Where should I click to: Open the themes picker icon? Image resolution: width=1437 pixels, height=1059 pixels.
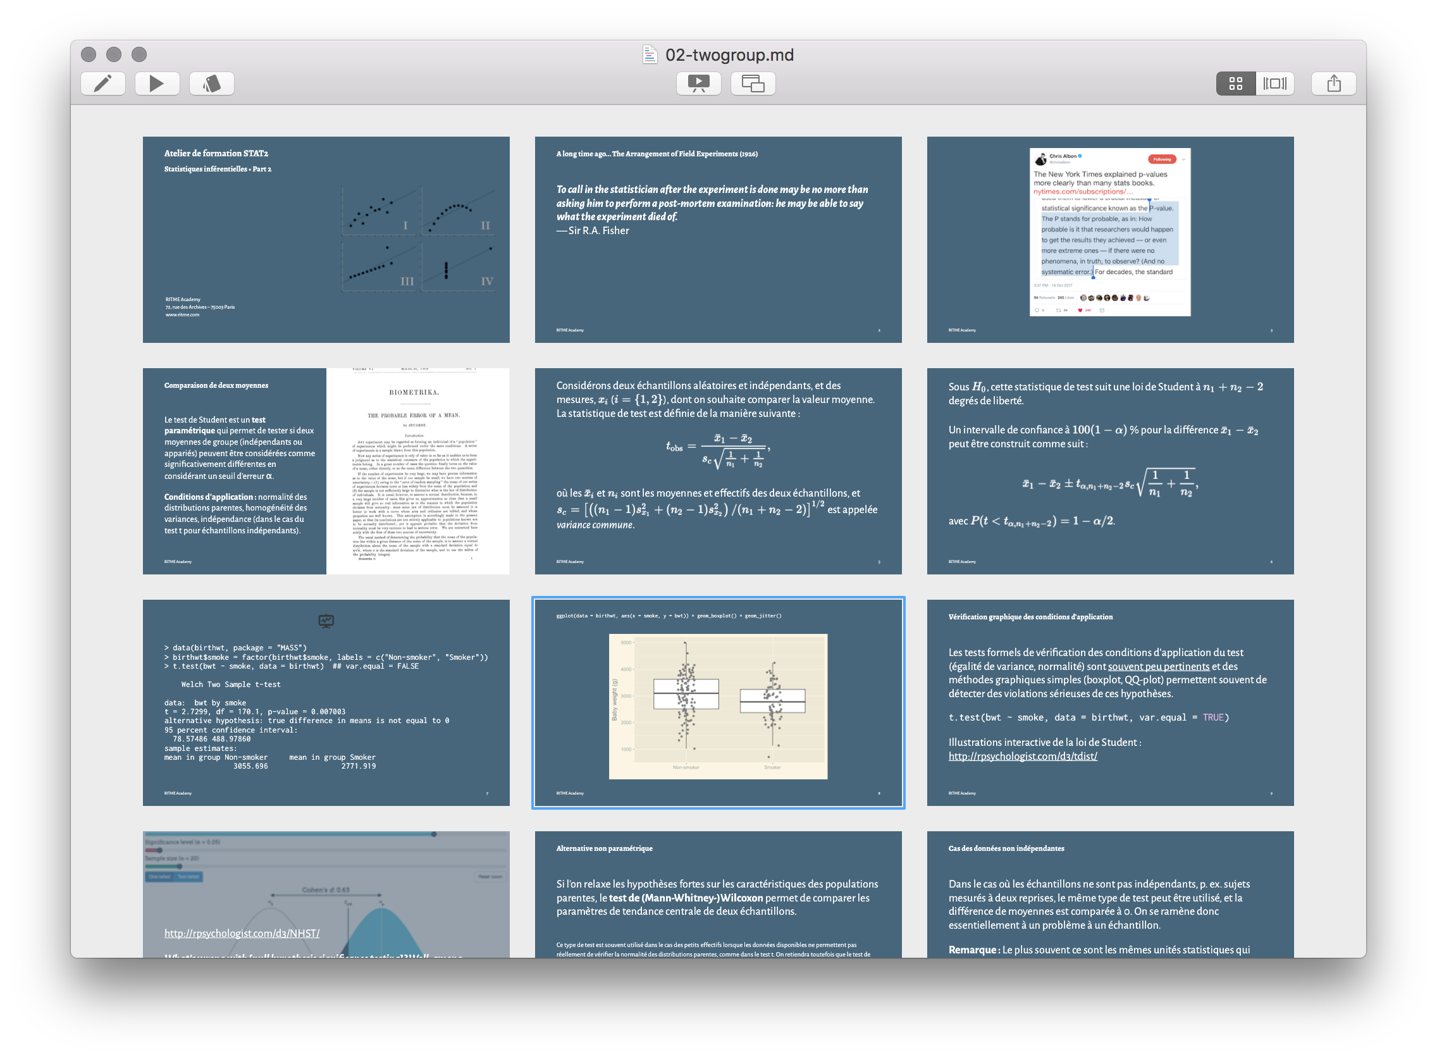(x=211, y=84)
